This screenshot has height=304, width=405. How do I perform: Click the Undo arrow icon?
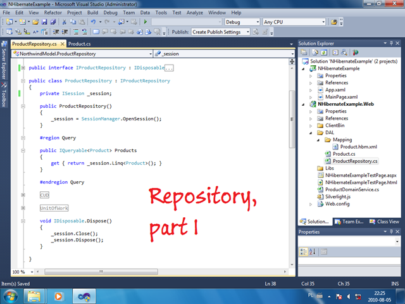click(x=93, y=22)
